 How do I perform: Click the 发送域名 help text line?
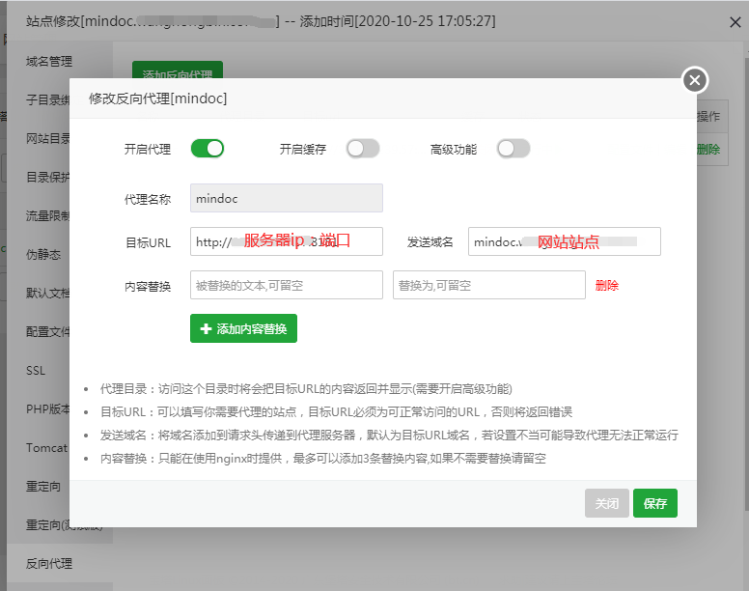(x=389, y=436)
